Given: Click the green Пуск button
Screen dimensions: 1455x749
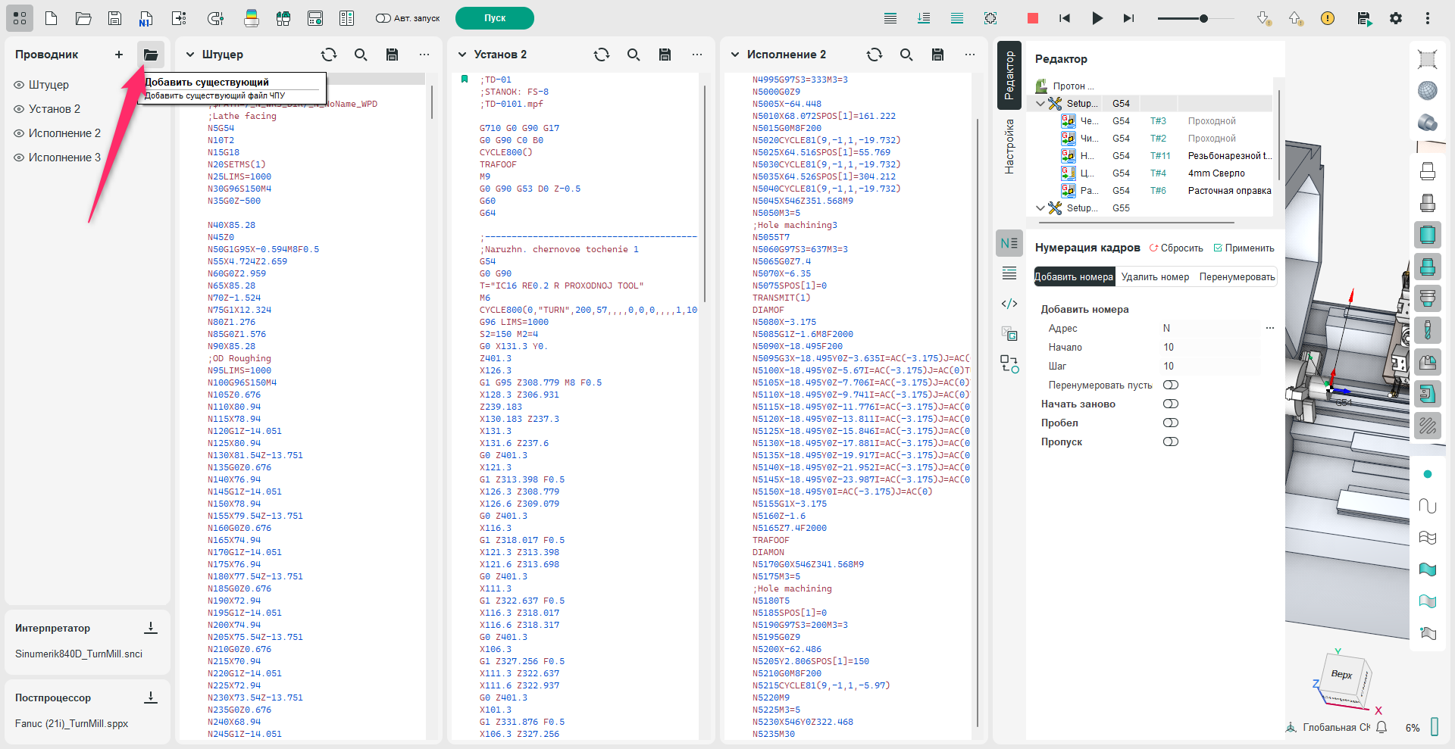Looking at the screenshot, I should click(x=494, y=18).
